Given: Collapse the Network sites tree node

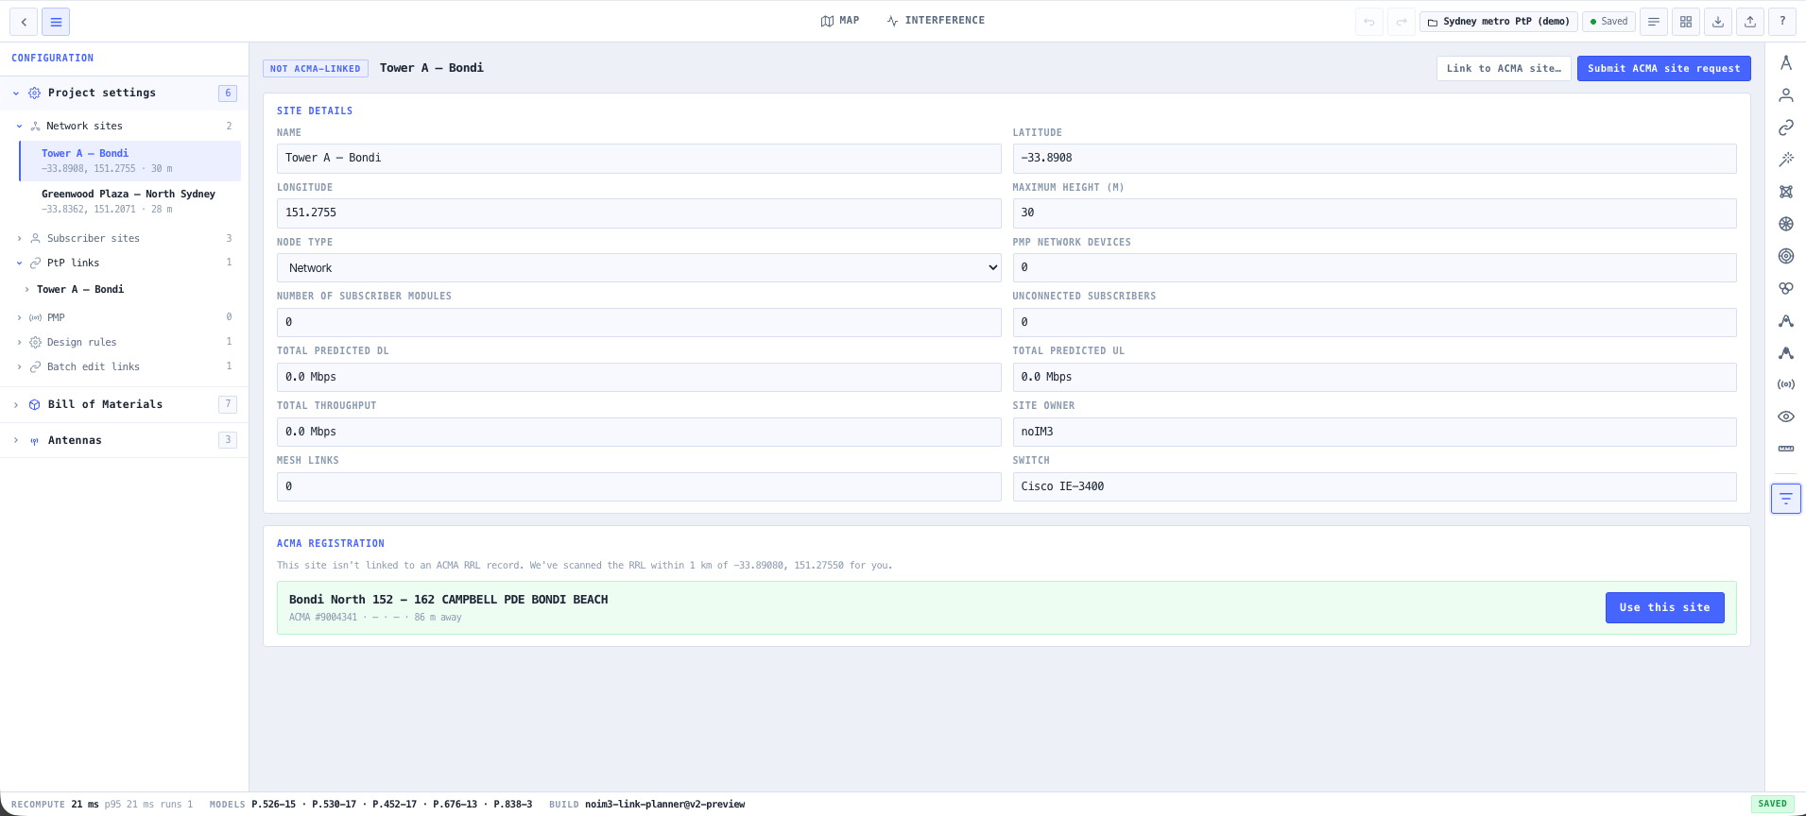Looking at the screenshot, I should click(x=19, y=126).
